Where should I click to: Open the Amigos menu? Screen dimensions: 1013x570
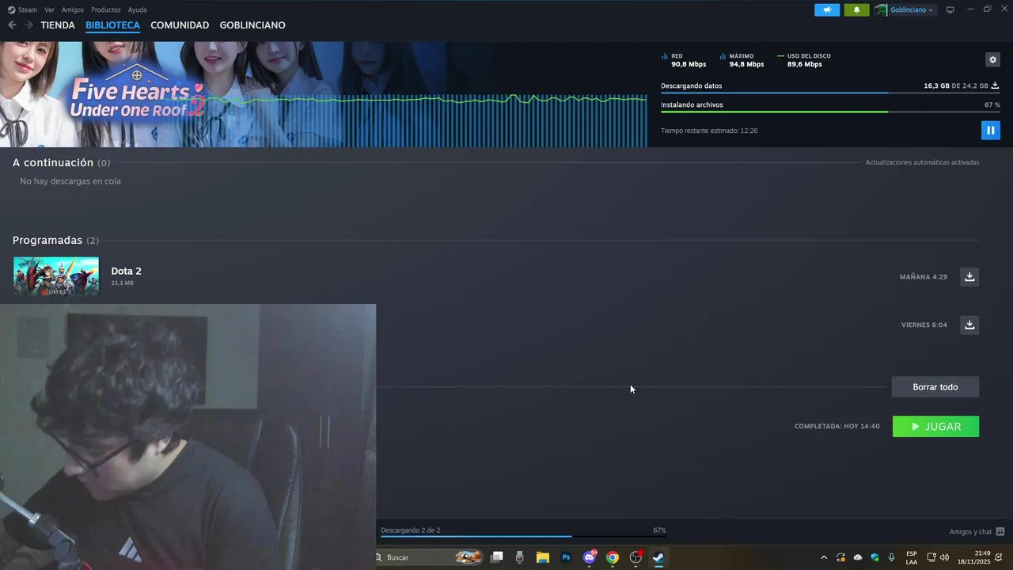pos(73,9)
